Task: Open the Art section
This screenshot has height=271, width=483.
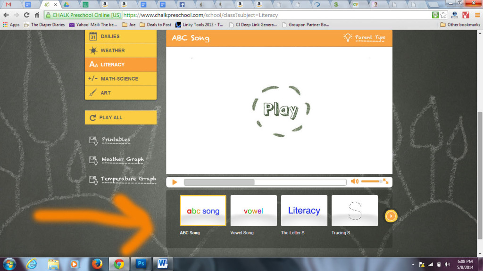Action: 120,93
